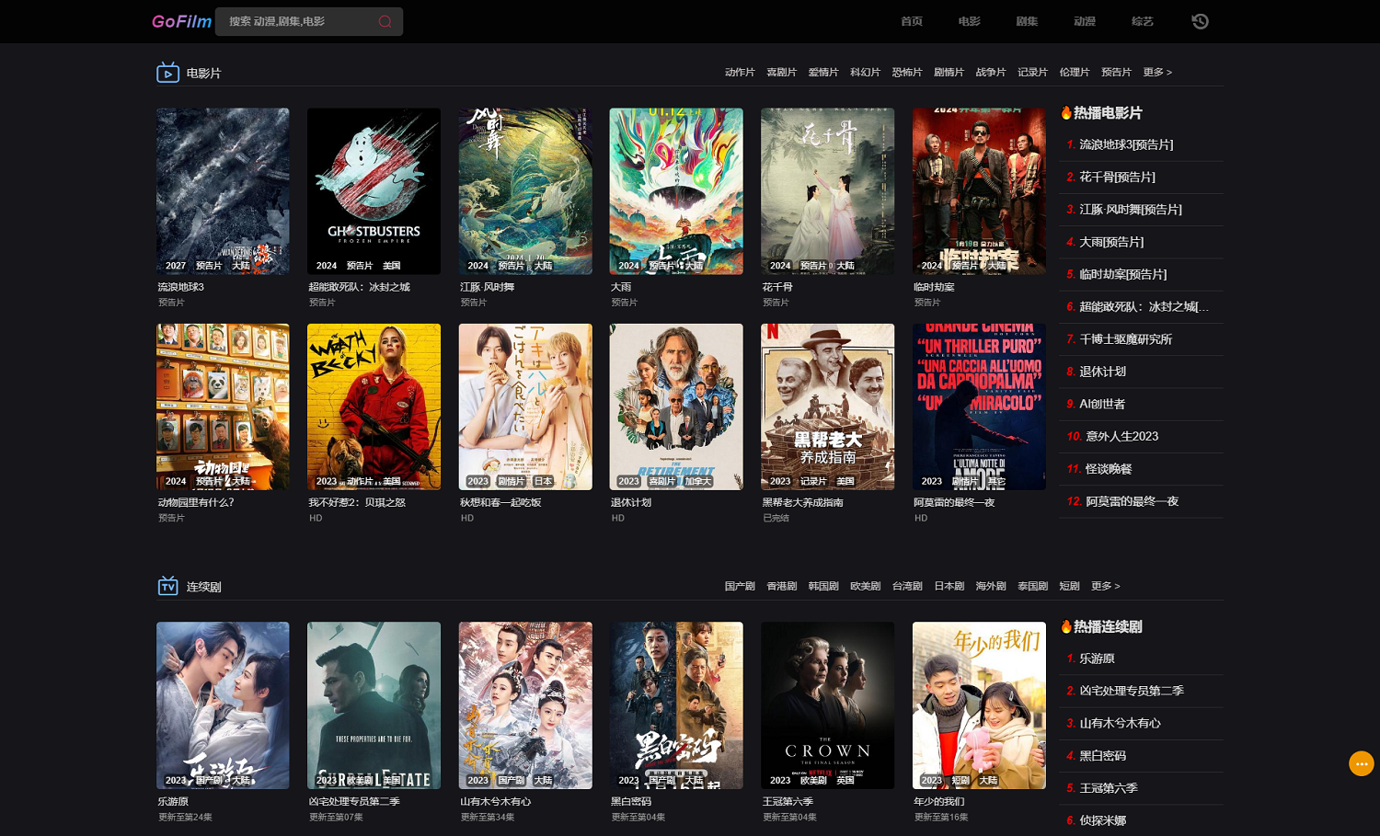
Task: Open the Ghostbusters Frozen Empire poster
Action: (374, 191)
